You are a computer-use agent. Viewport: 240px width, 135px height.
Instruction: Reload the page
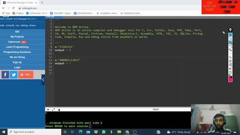(13, 8)
